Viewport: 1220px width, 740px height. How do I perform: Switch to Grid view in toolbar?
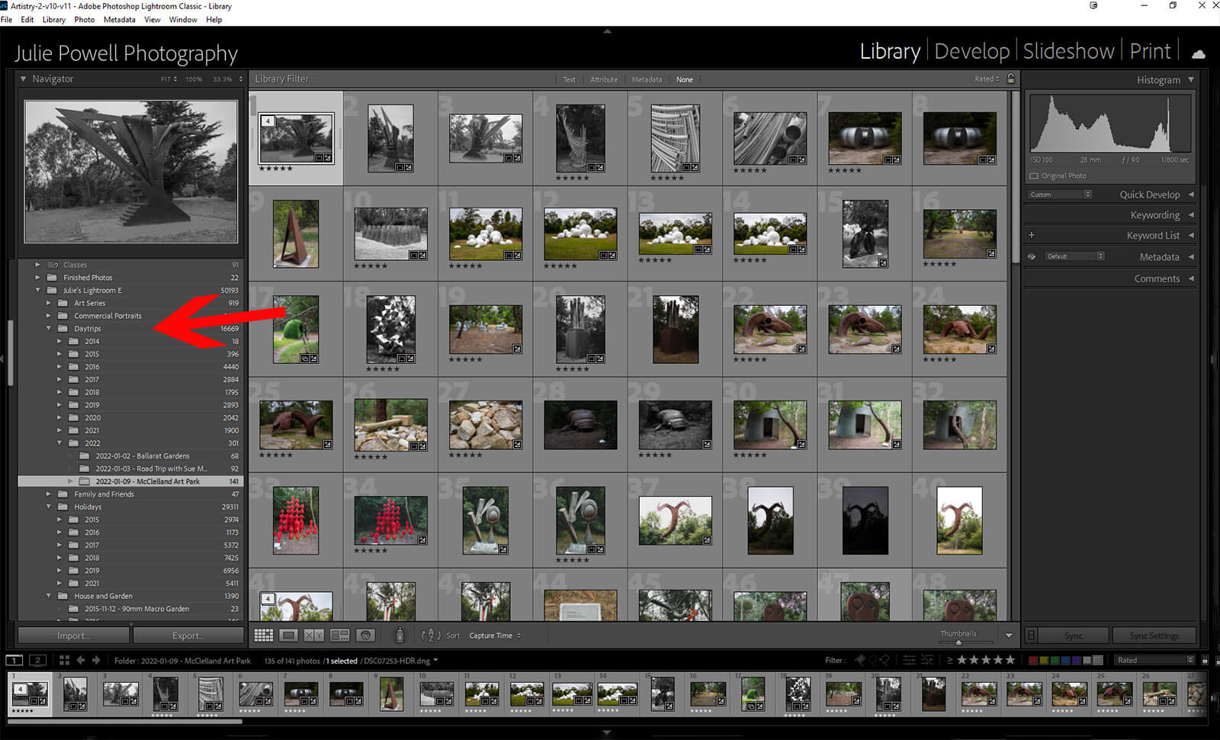click(x=263, y=635)
